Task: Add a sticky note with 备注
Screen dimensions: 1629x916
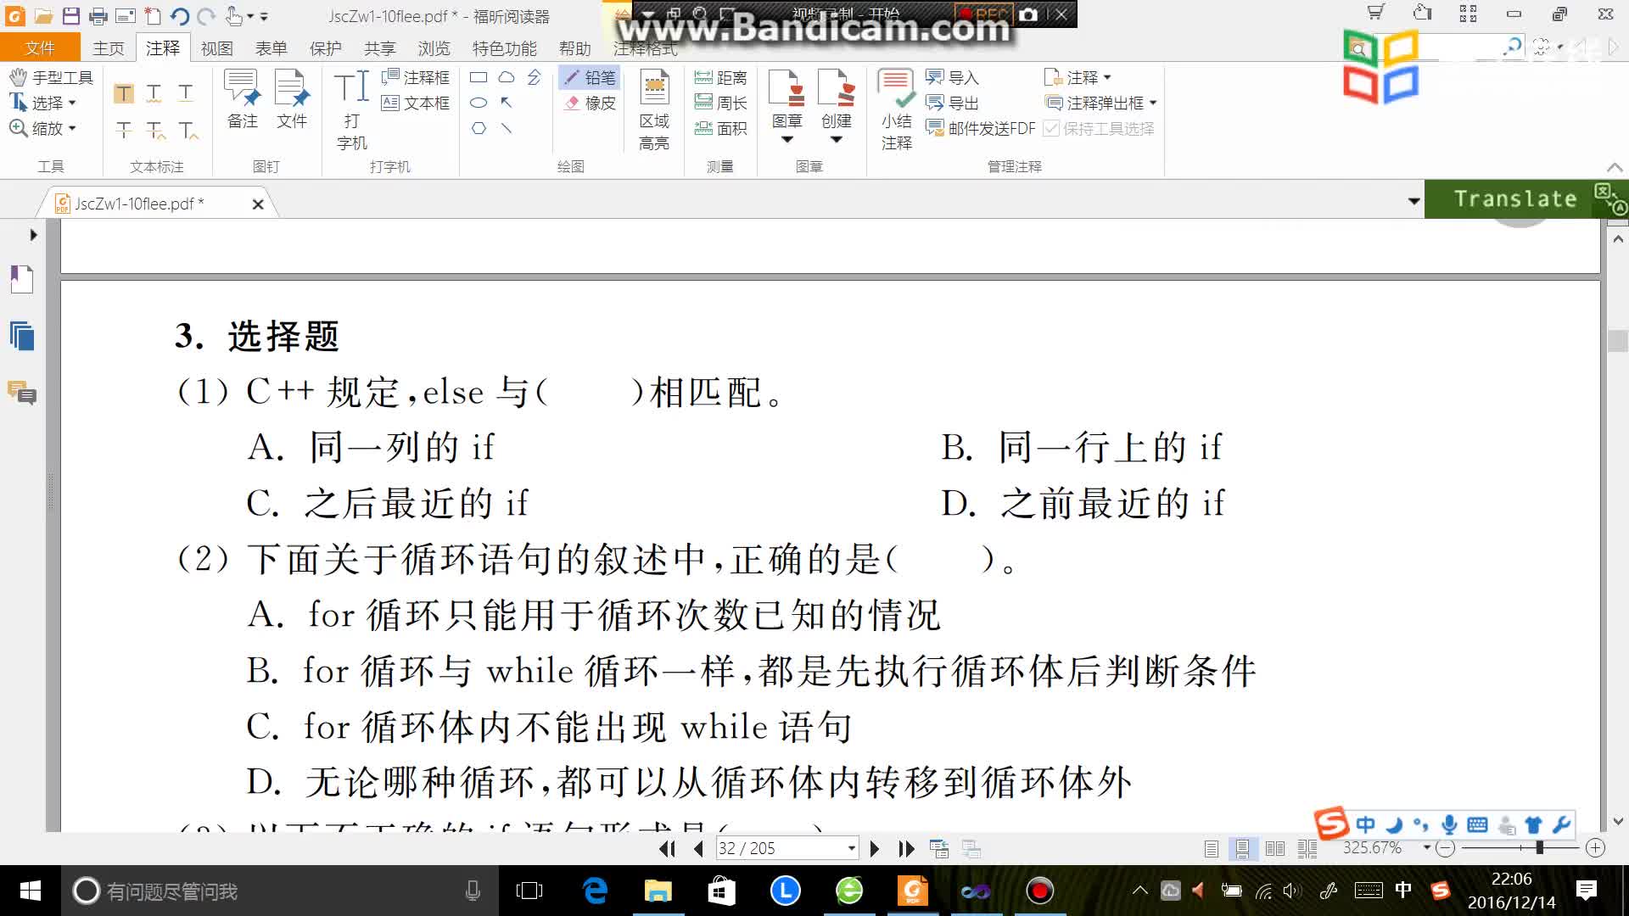Action: coord(243,99)
